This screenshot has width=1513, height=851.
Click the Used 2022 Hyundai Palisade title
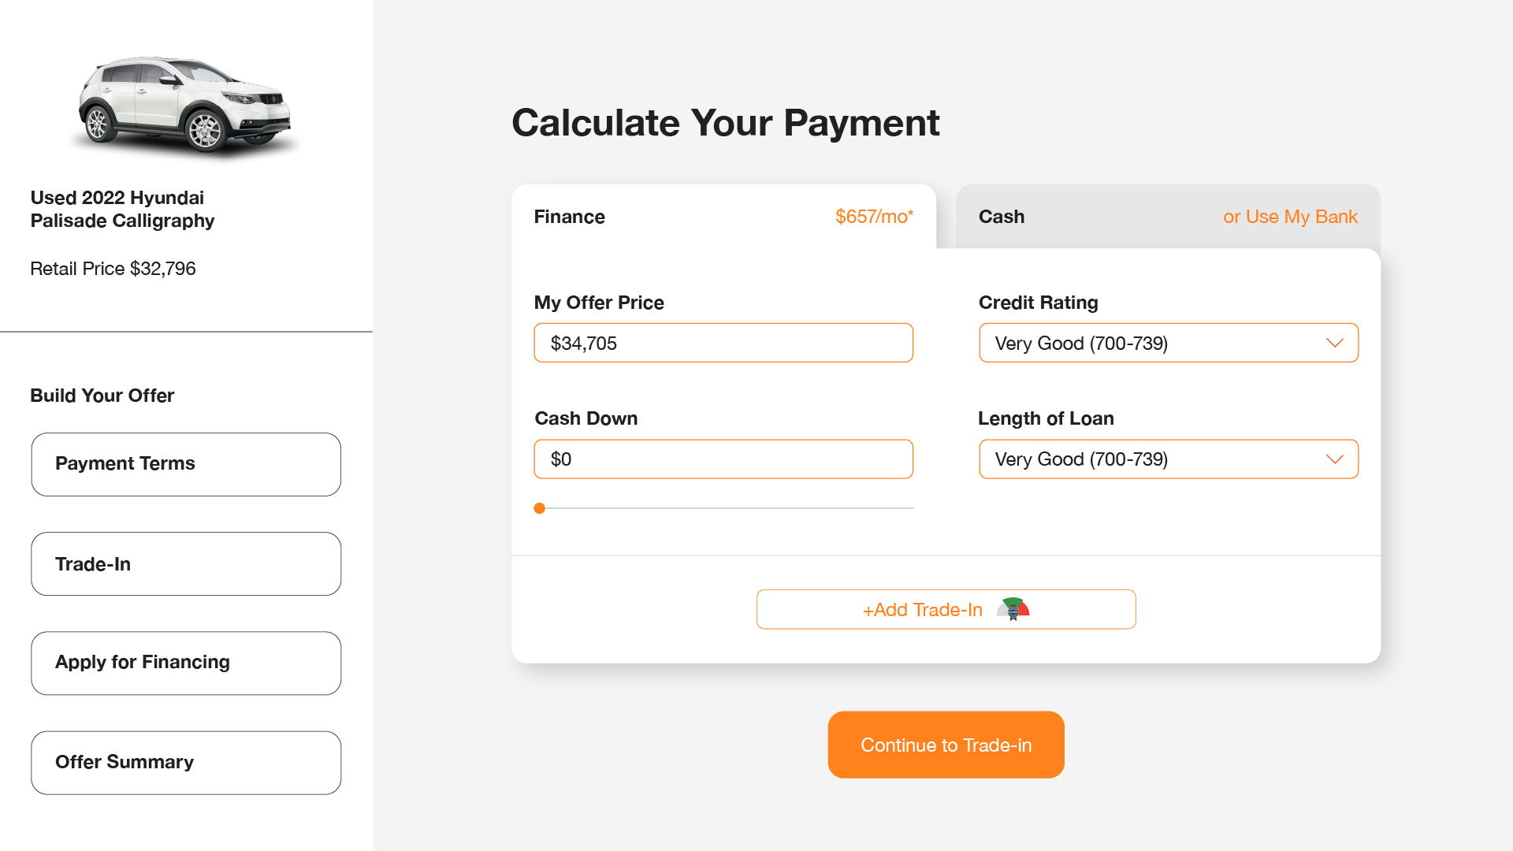coord(122,209)
